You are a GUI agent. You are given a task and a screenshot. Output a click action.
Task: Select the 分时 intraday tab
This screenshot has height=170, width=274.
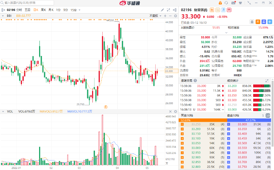tap(19, 10)
